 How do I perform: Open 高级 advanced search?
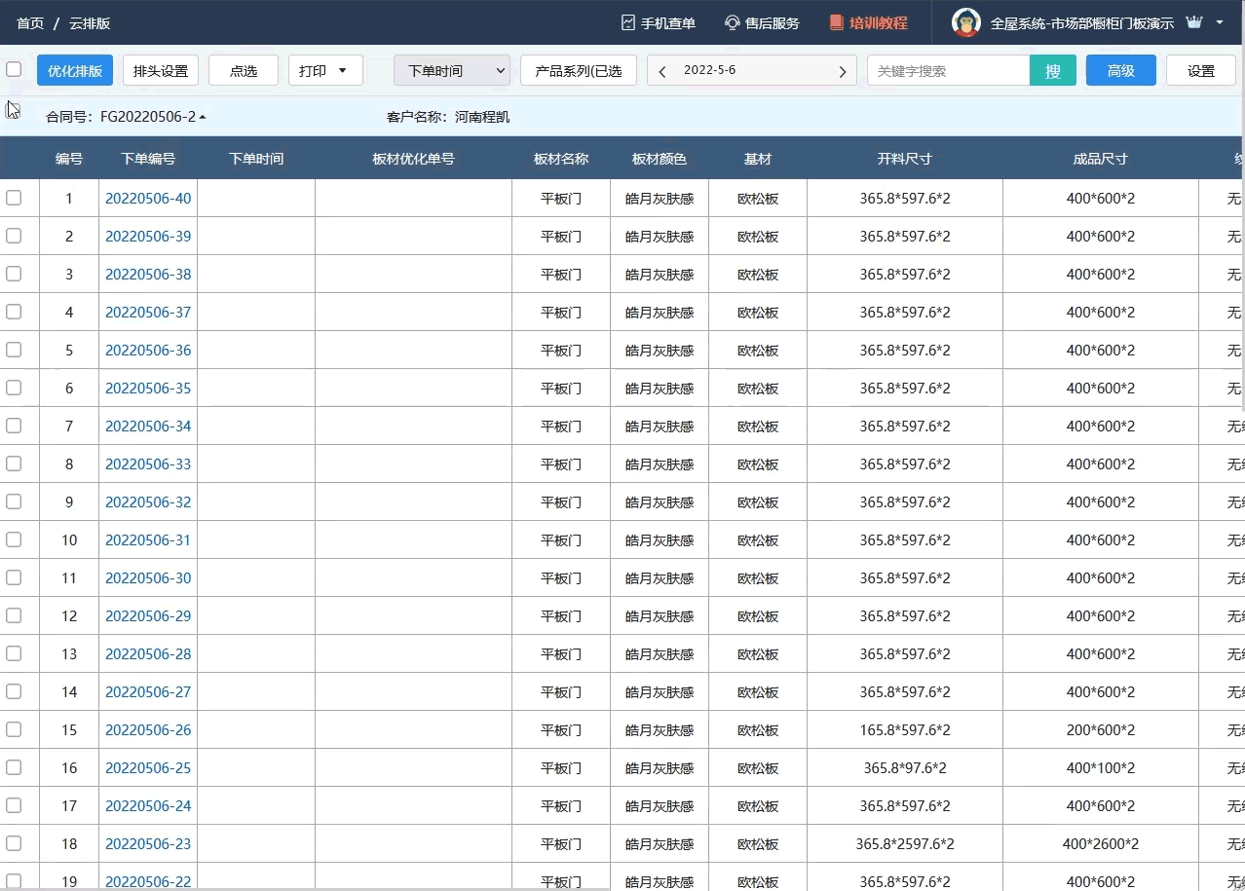(1121, 70)
